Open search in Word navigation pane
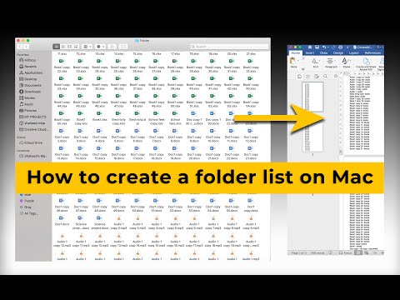400x300 pixels. coord(325,76)
